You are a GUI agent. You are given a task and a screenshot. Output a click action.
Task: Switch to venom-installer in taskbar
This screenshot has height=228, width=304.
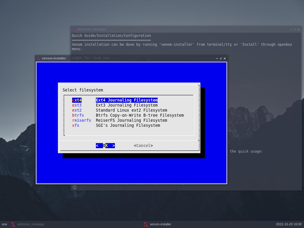tap(160, 224)
